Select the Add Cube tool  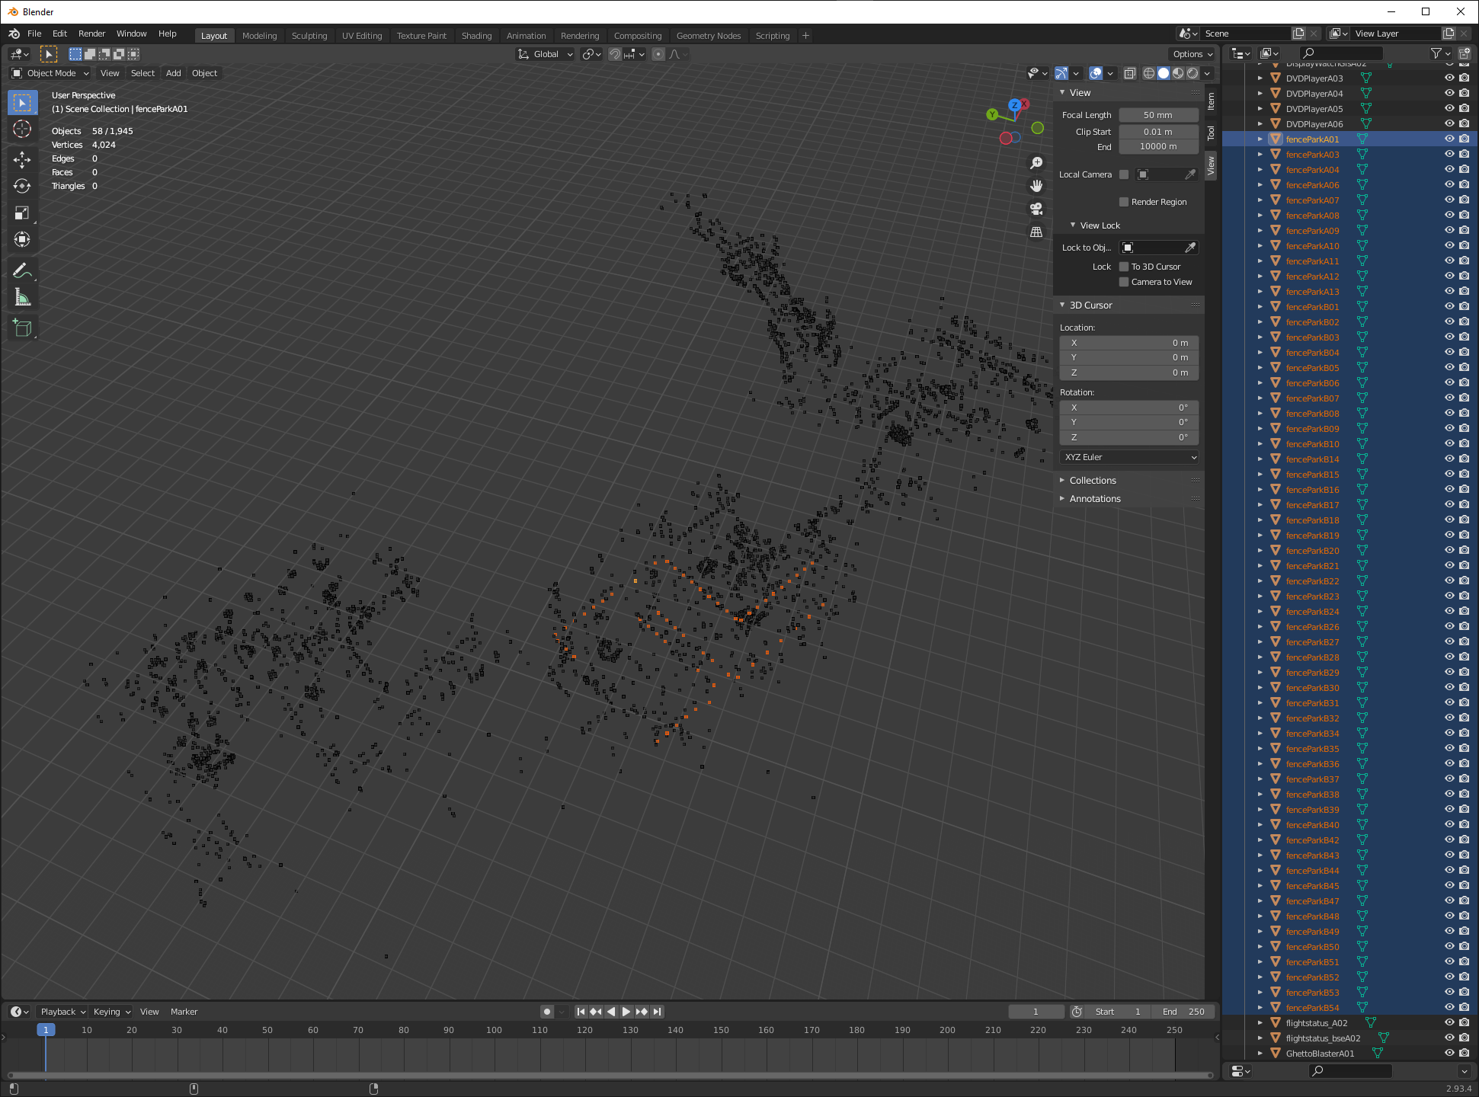(22, 328)
